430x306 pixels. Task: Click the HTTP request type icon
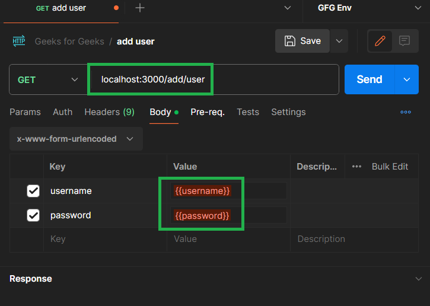(19, 42)
